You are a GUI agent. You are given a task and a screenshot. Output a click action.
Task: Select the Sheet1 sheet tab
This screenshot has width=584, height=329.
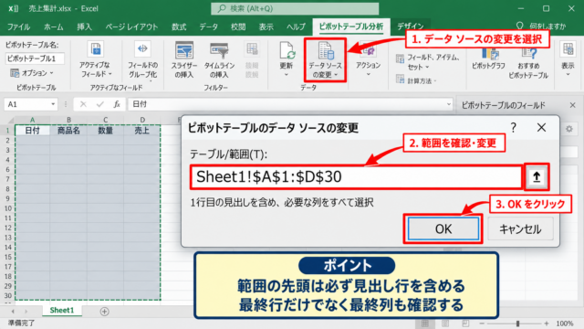[x=62, y=311]
